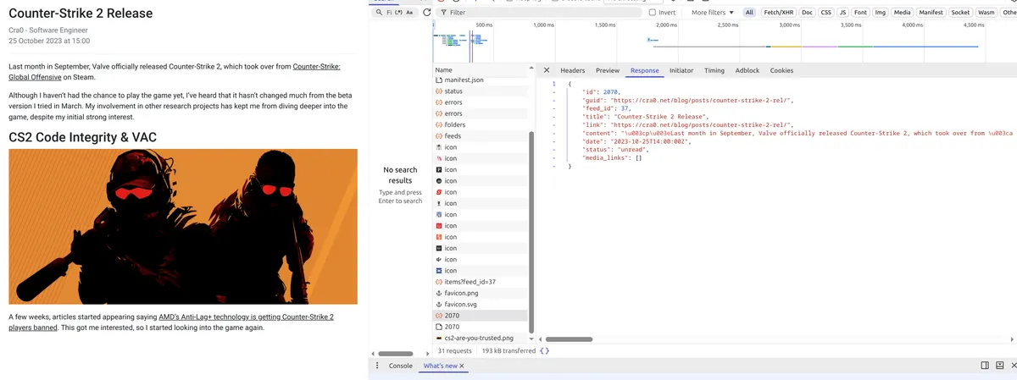Select the Img request type filter
Screen dimensions: 1017x380
[x=881, y=13]
